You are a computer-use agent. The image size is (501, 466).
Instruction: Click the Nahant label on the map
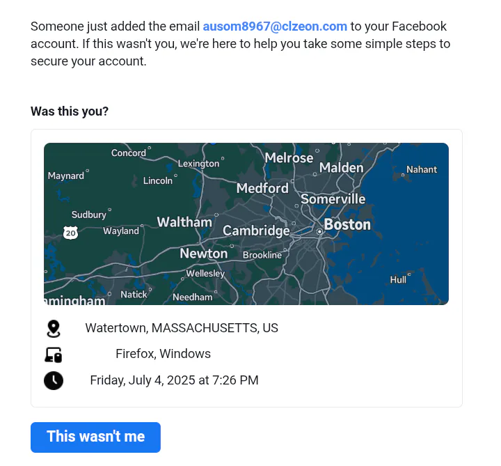click(422, 169)
